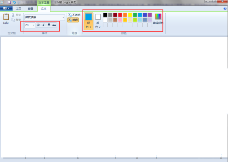Viewport: 228px width, 162px height.
Task: Pick the turquoise blue swatch in top row
Action: (140, 15)
